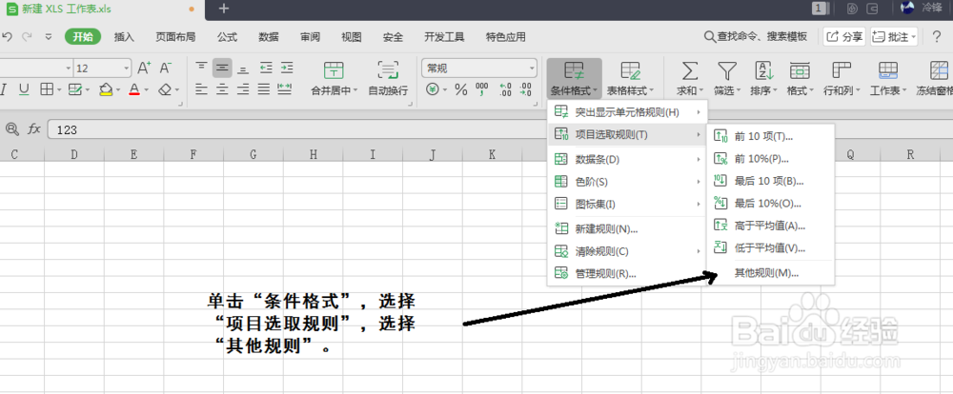
Task: Select 前 10 项(T)... menu item
Action: click(771, 137)
